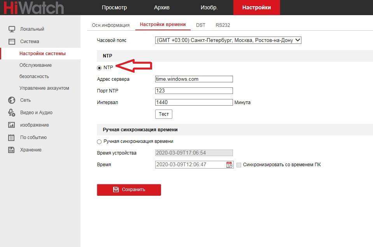Click the Интервал input field

click(x=194, y=103)
